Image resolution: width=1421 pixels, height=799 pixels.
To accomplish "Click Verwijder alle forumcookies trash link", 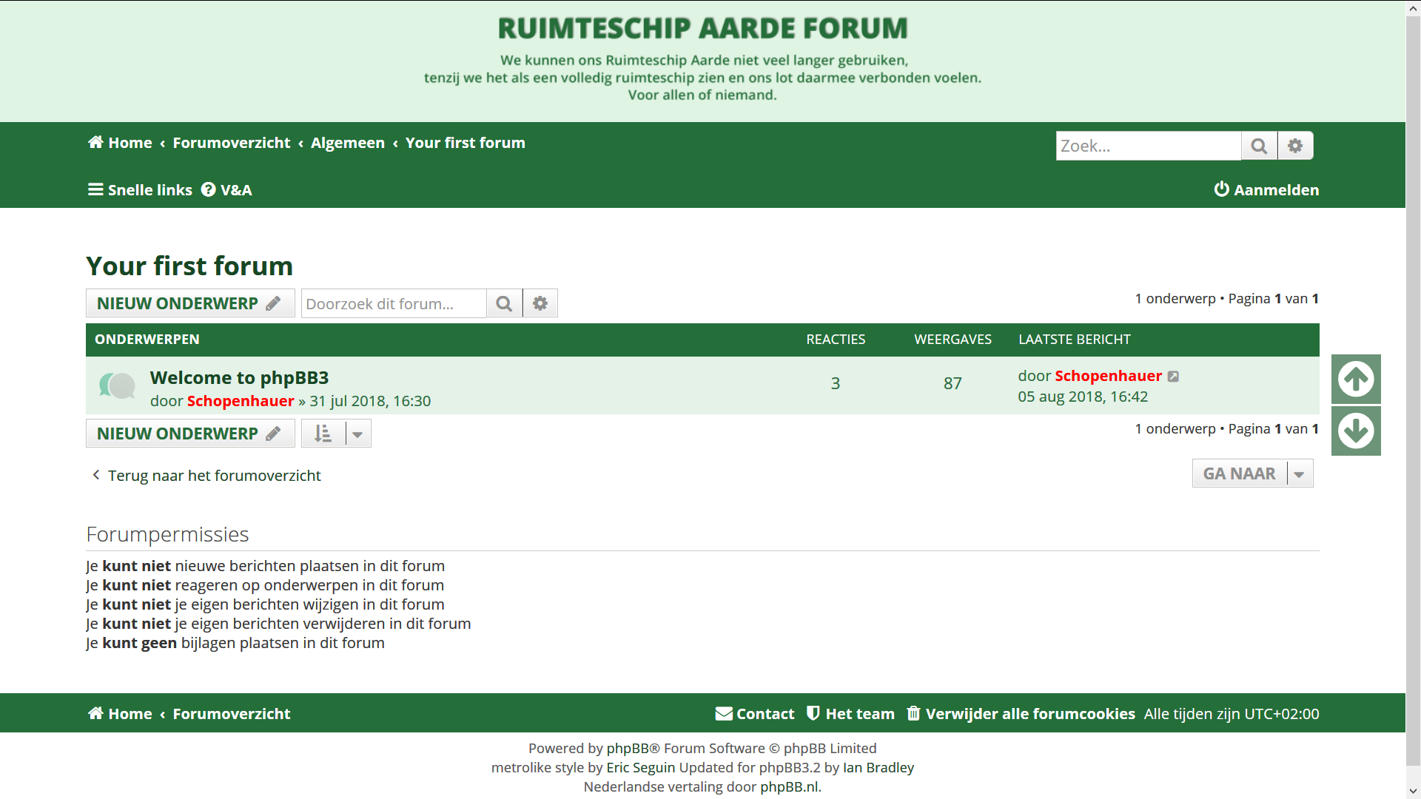I will (1021, 714).
